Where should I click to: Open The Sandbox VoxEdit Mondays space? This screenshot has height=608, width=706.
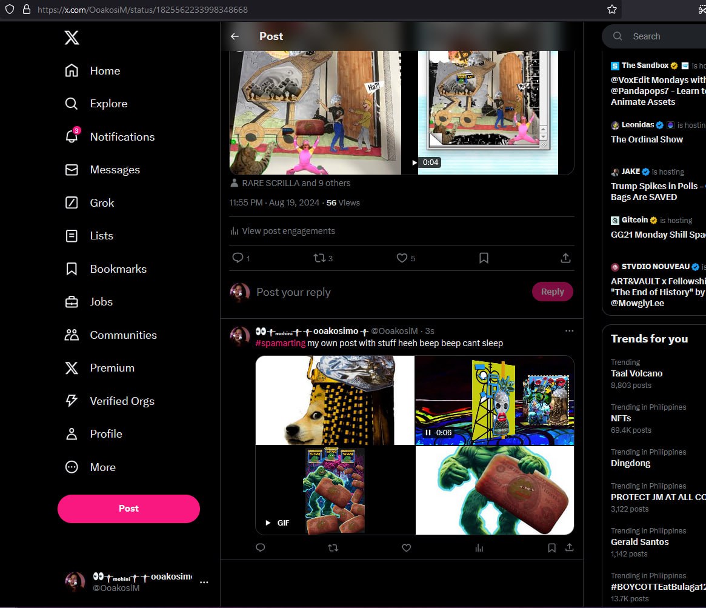click(658, 83)
